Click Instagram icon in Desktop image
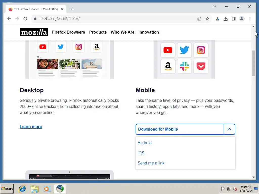Viewport: 259px width, 194px height. (79, 47)
